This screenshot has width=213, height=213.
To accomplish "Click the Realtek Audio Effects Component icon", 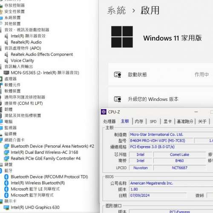I will pyautogui.click(x=6, y=55).
